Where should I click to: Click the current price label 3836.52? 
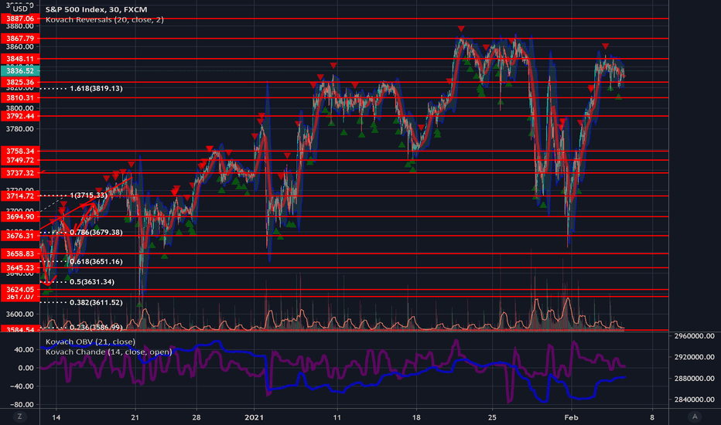coord(20,71)
